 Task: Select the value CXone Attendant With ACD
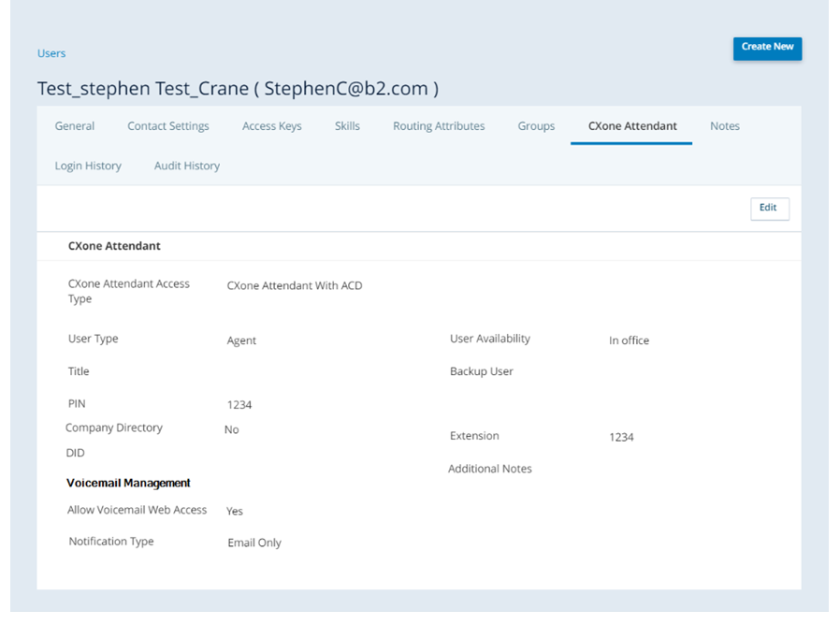coord(295,285)
